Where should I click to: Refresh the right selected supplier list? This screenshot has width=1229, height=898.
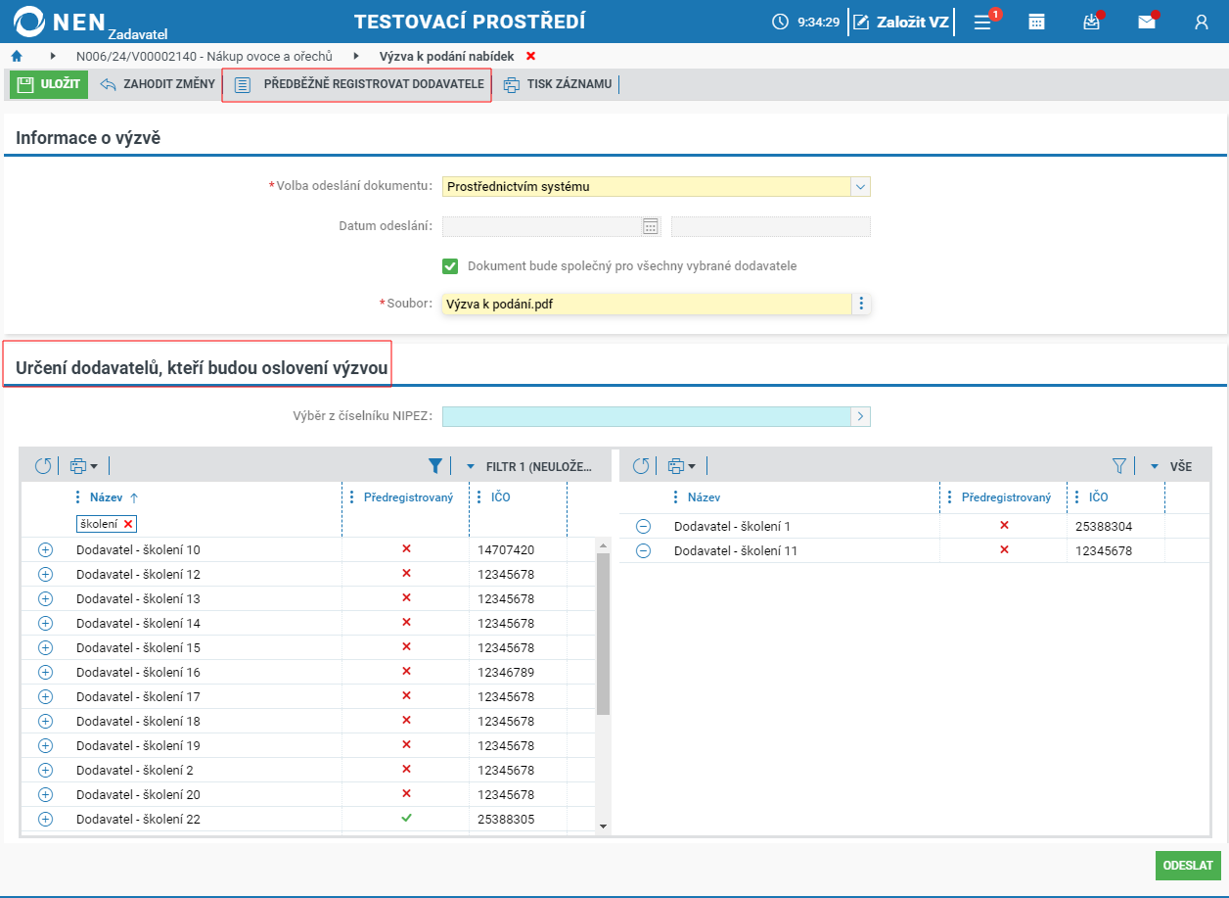tap(640, 466)
